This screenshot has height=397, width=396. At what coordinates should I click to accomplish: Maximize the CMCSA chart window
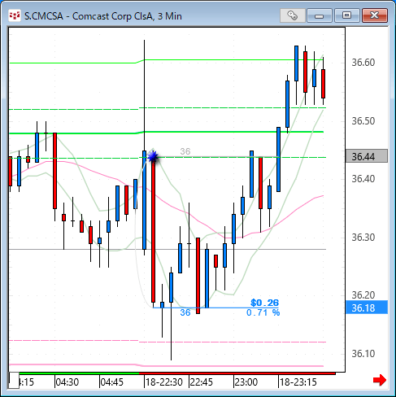click(346, 15)
